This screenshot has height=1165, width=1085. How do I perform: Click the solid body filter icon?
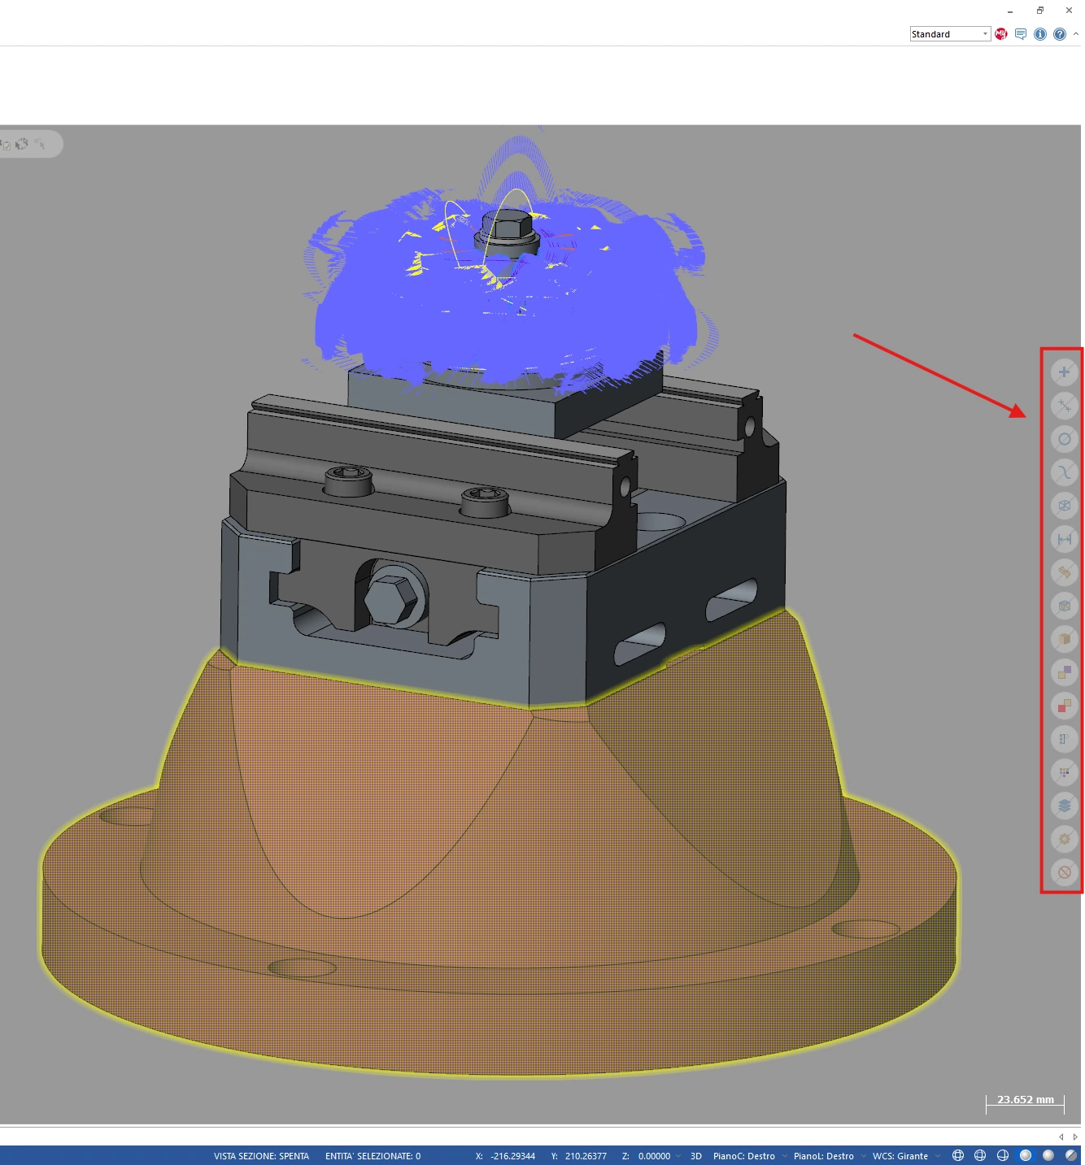pyautogui.click(x=1064, y=639)
